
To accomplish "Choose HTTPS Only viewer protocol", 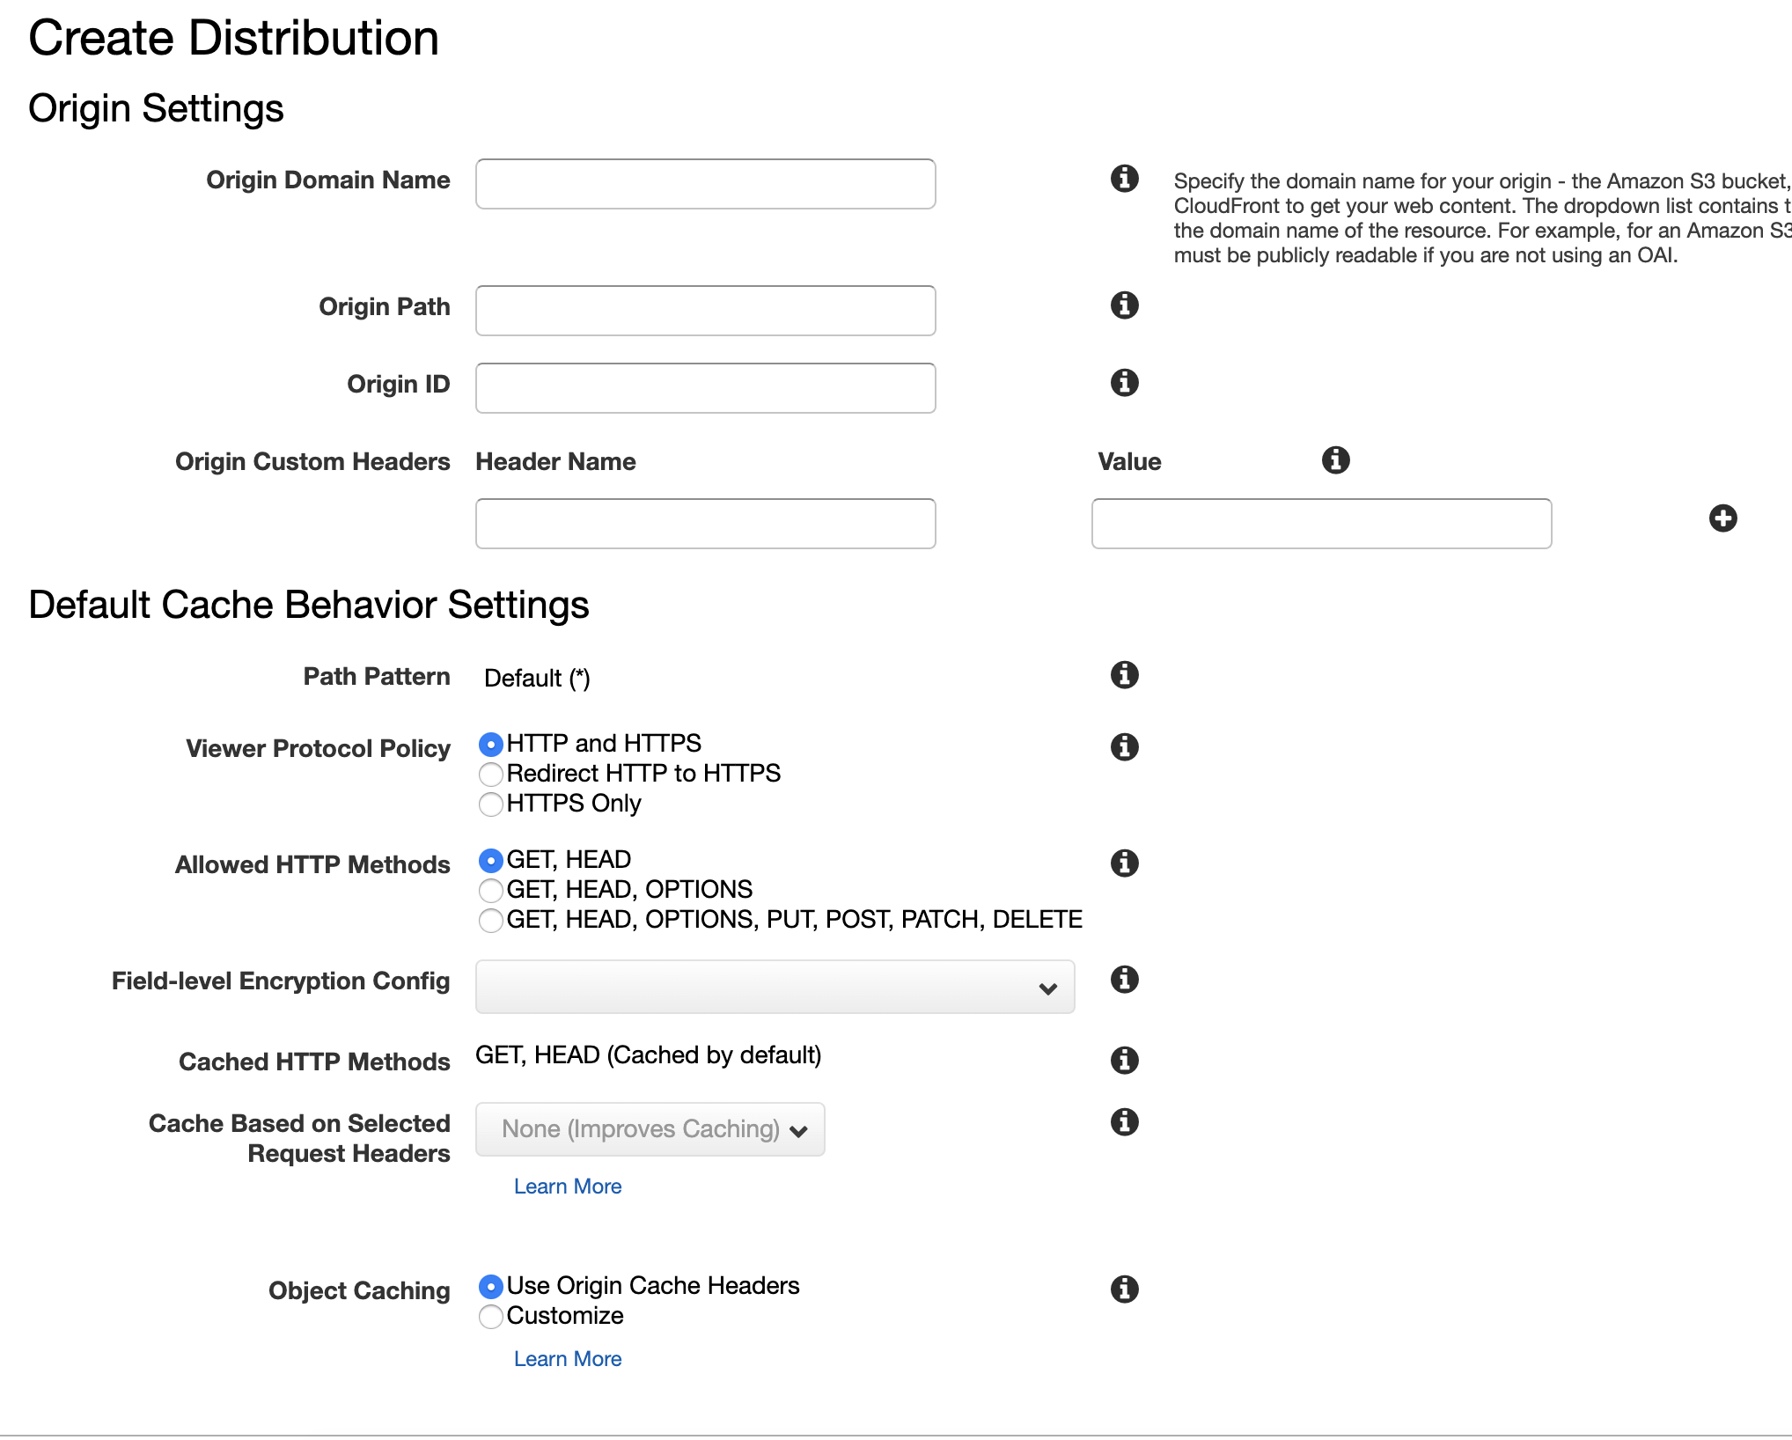I will (x=490, y=804).
